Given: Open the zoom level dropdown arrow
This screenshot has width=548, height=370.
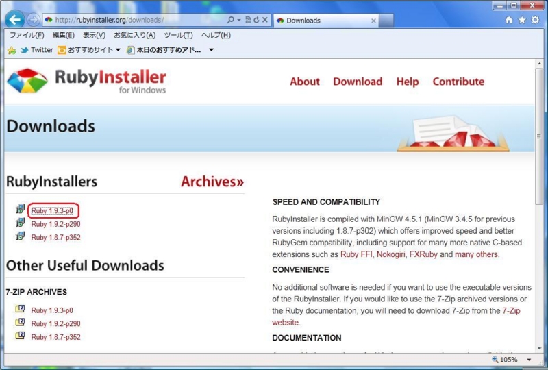Looking at the screenshot, I should (x=529, y=360).
